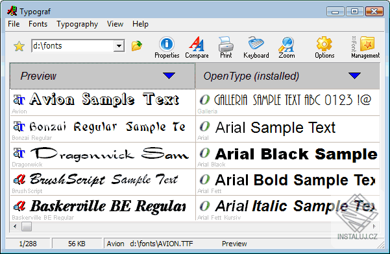This screenshot has width=390, height=254.
Task: Click the 'BrushScript' font name label
Action: pos(27,191)
